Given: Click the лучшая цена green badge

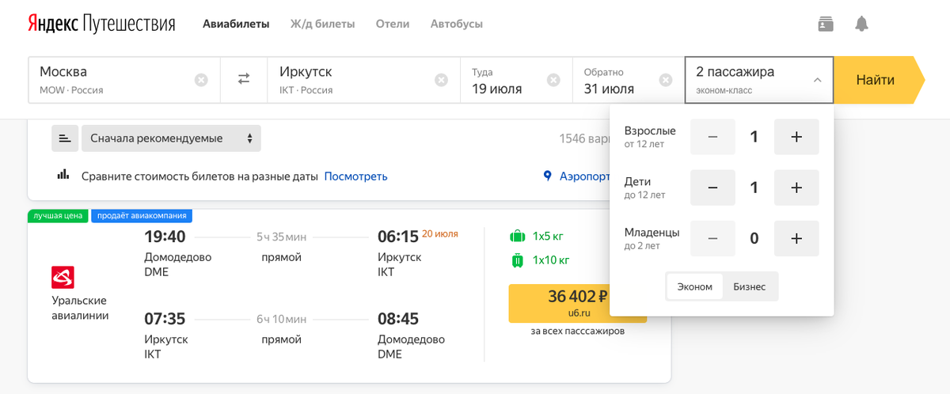Looking at the screenshot, I should [59, 215].
